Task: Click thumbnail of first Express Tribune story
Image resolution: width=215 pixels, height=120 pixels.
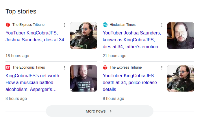Action: click(x=84, y=36)
